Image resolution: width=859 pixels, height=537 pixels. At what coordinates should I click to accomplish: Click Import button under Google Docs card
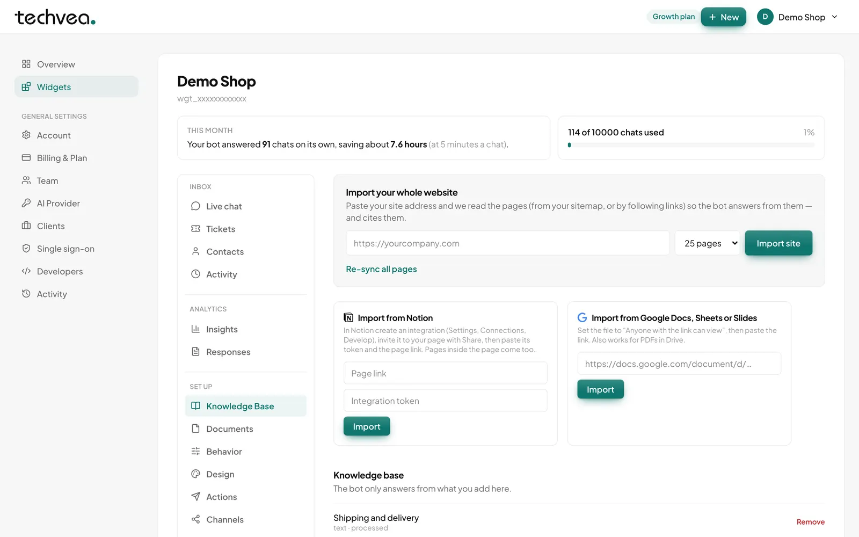coord(600,389)
